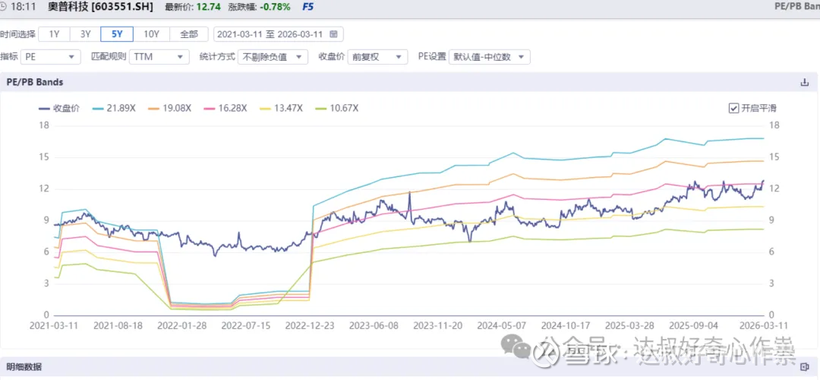Open the calendar icon in date range field
Viewport: 820px width, 380px height.
(333, 34)
